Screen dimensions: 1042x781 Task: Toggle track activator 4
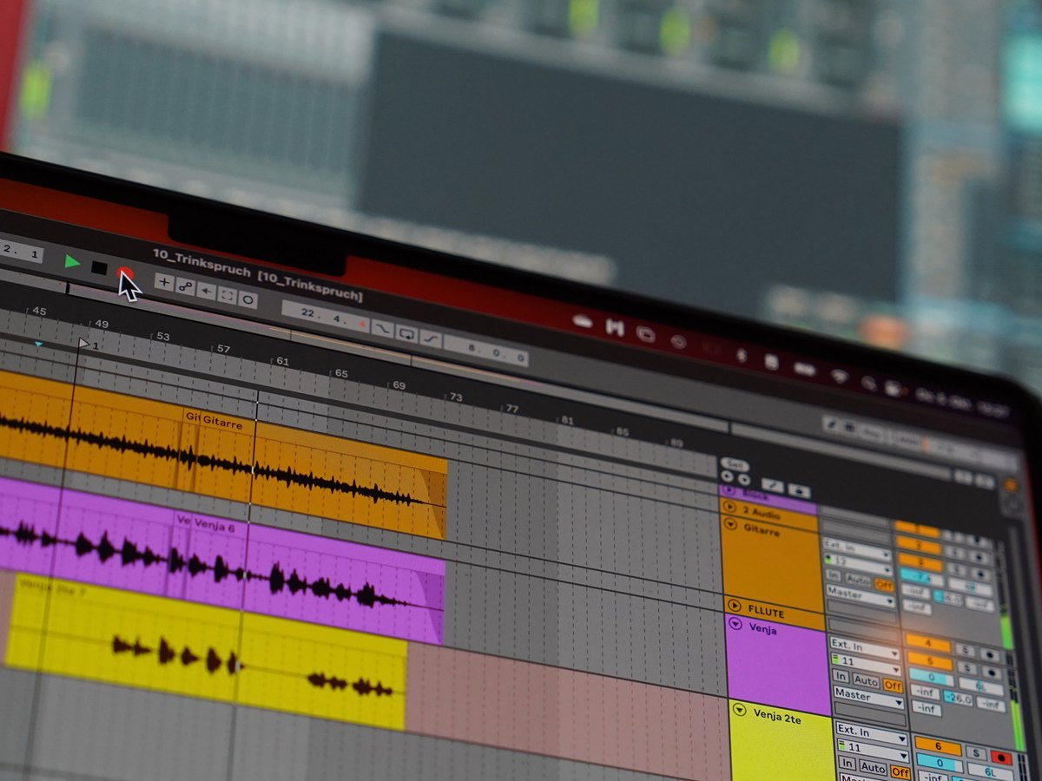point(928,643)
